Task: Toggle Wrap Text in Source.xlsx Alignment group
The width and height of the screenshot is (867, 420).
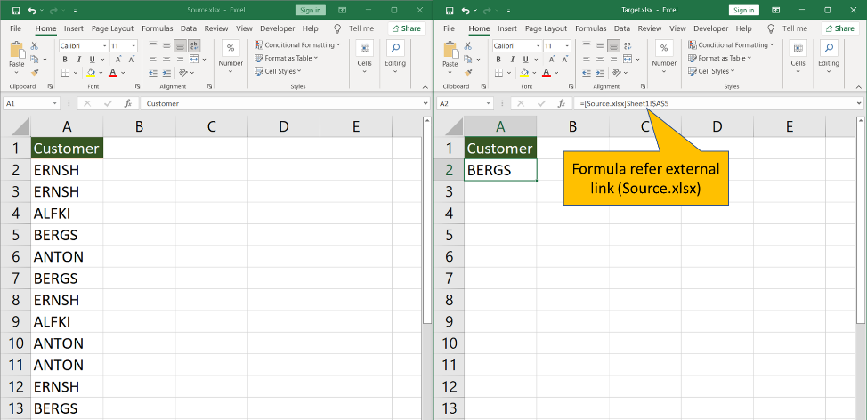Action: pos(194,46)
